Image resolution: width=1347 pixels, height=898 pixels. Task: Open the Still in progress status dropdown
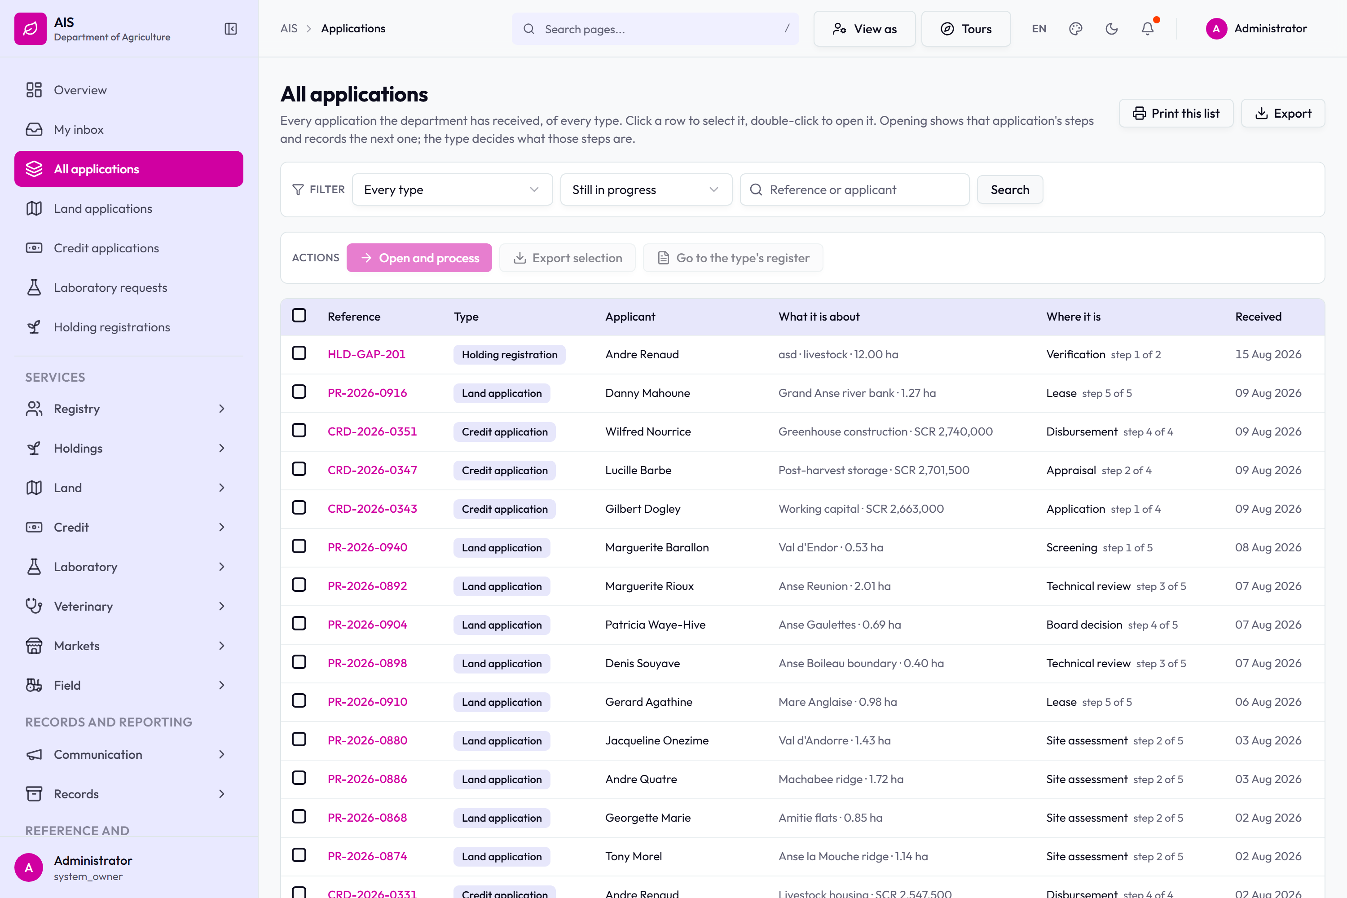click(x=646, y=189)
